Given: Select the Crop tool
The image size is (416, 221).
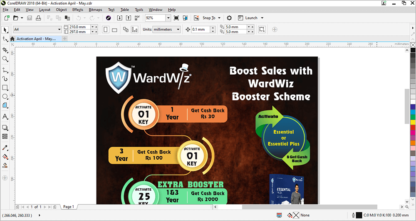Looking at the screenshot, I should coord(5,50).
